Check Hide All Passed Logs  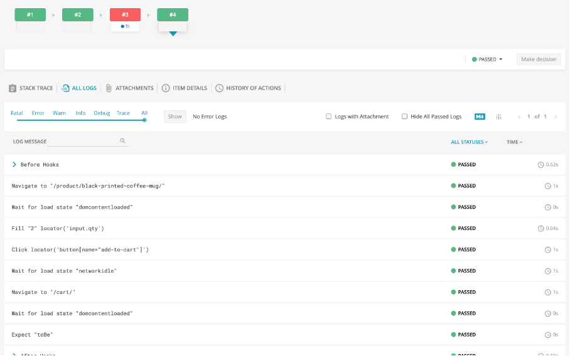point(404,117)
